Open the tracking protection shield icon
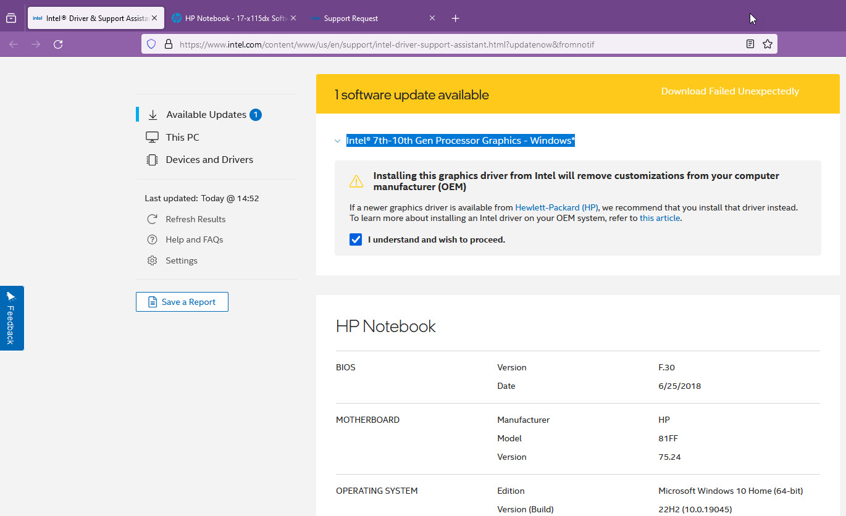 pyautogui.click(x=151, y=44)
